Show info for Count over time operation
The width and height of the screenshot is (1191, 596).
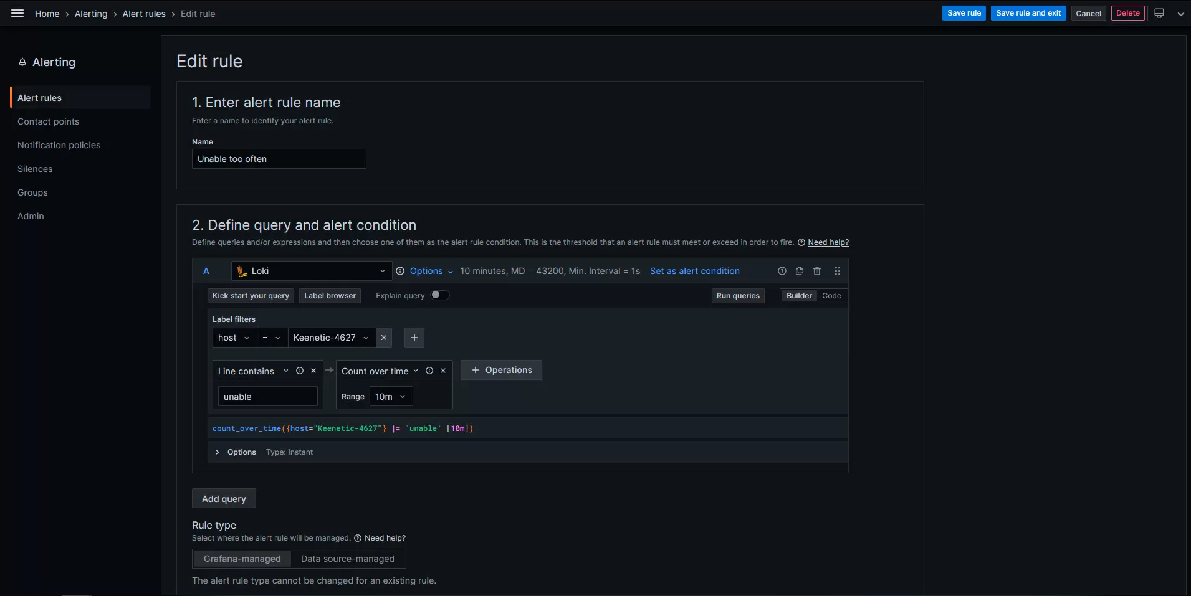429,371
